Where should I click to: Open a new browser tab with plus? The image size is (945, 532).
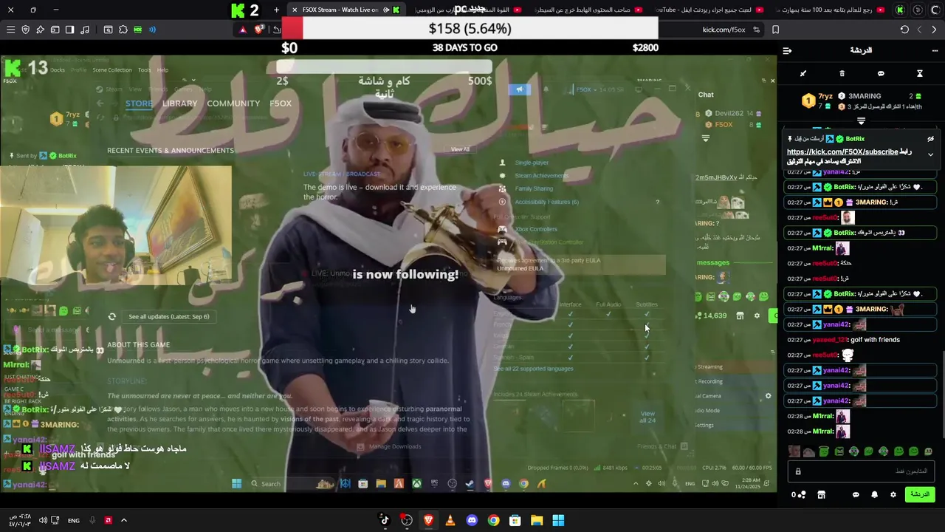(x=276, y=10)
